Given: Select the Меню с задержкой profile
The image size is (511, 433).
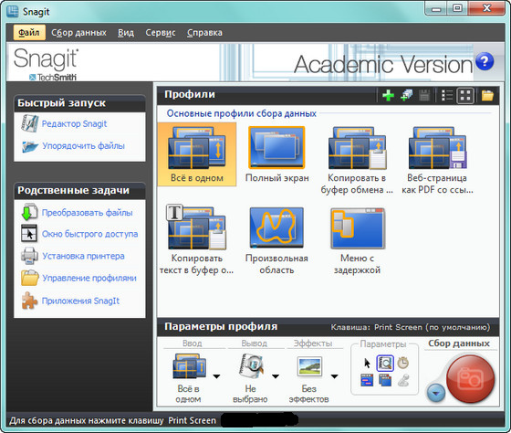Looking at the screenshot, I should tap(357, 240).
